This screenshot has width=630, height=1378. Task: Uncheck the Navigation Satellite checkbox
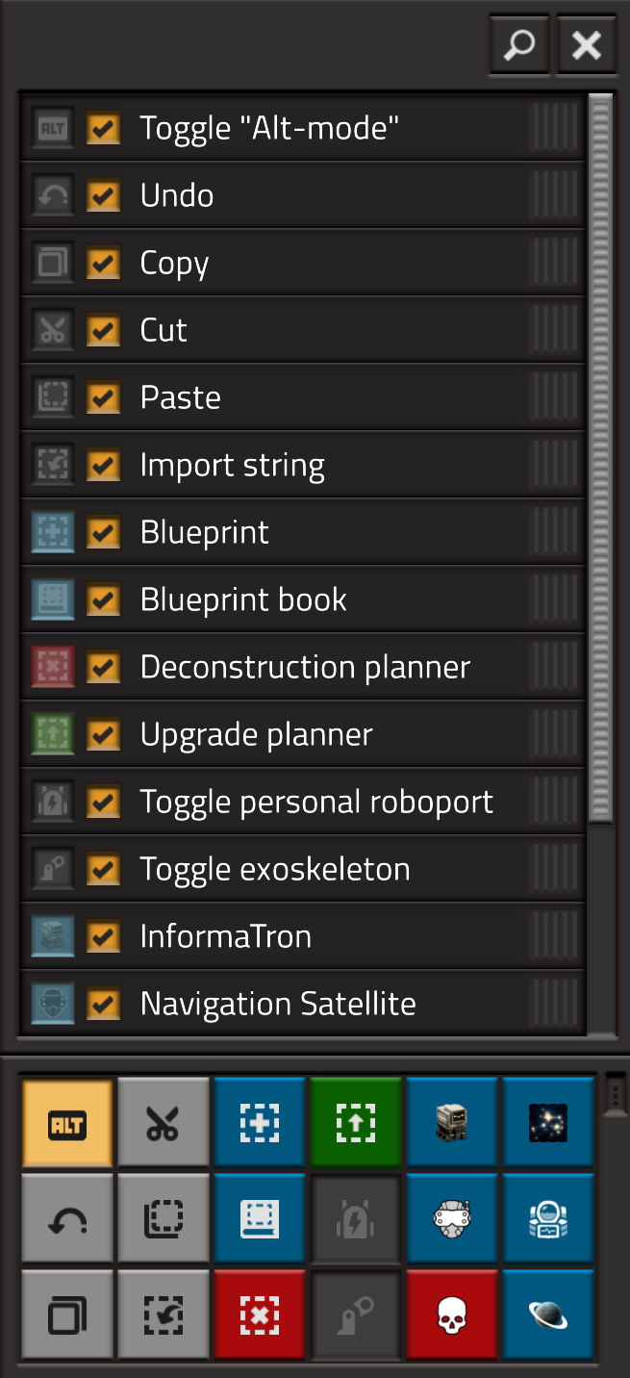103,1004
